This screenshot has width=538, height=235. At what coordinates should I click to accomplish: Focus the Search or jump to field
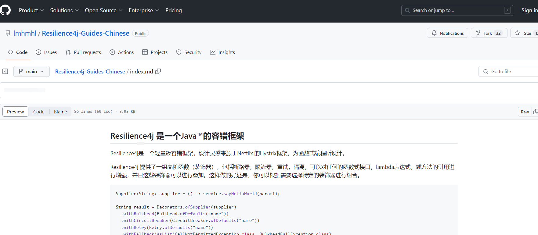(457, 10)
